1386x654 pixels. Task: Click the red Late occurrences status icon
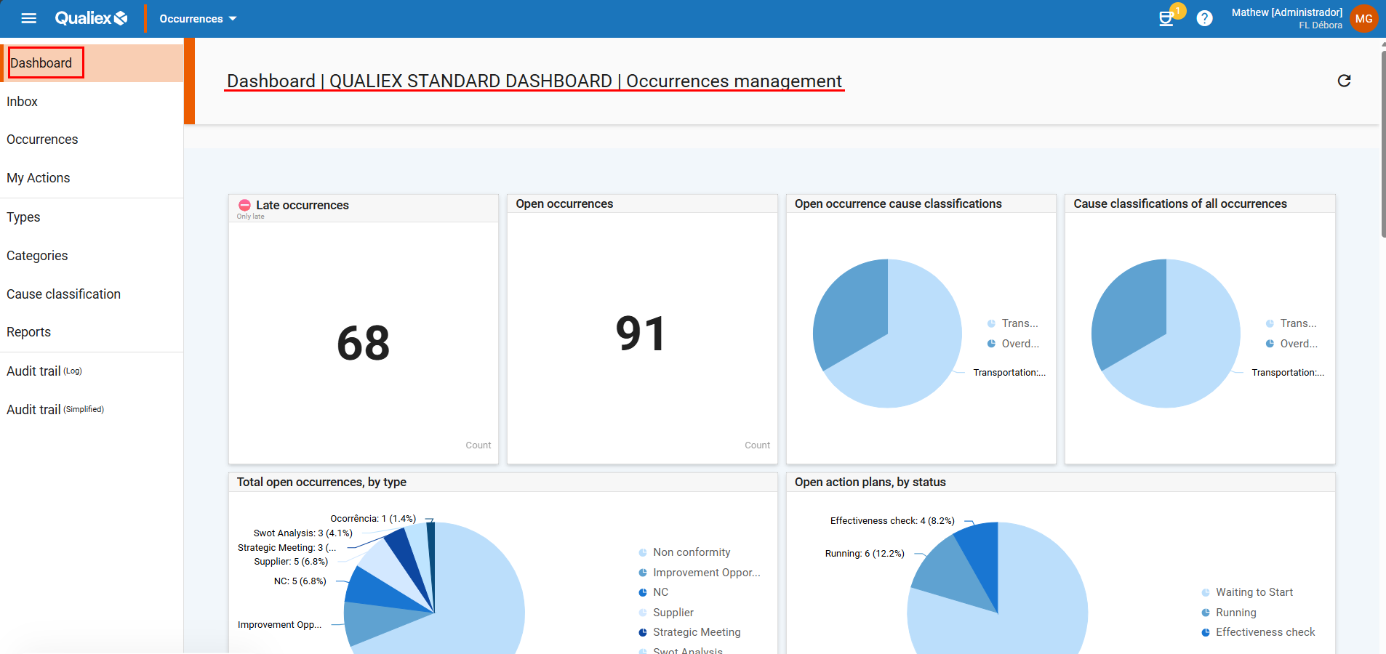point(245,206)
